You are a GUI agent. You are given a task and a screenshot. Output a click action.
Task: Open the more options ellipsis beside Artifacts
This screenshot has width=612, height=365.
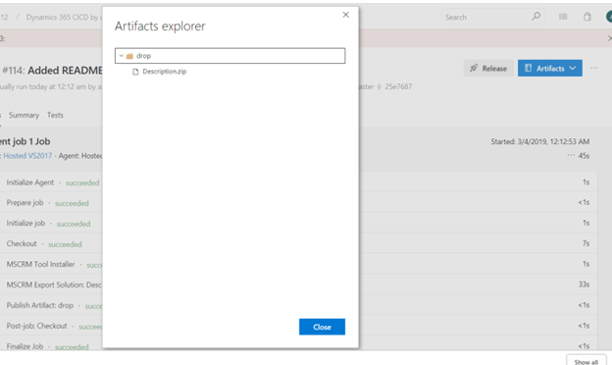point(594,69)
